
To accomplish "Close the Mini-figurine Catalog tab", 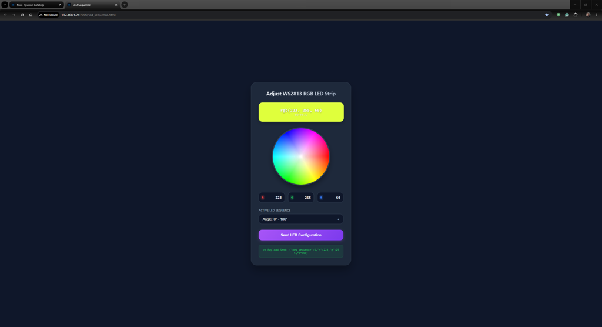I will click(x=61, y=5).
